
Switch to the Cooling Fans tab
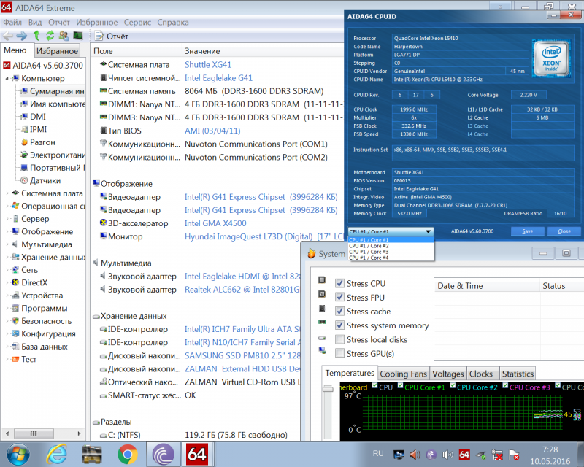(x=404, y=373)
